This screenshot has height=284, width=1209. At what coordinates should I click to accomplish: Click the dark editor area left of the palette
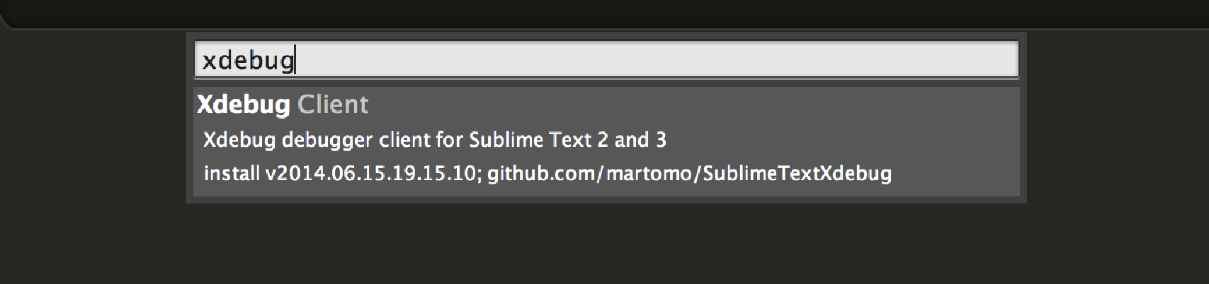coord(92,155)
